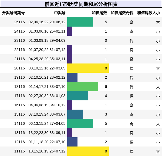162x156 pixels.
Task: Select winning numbers 08,10,12,16,22+03,09
Action: (47, 68)
